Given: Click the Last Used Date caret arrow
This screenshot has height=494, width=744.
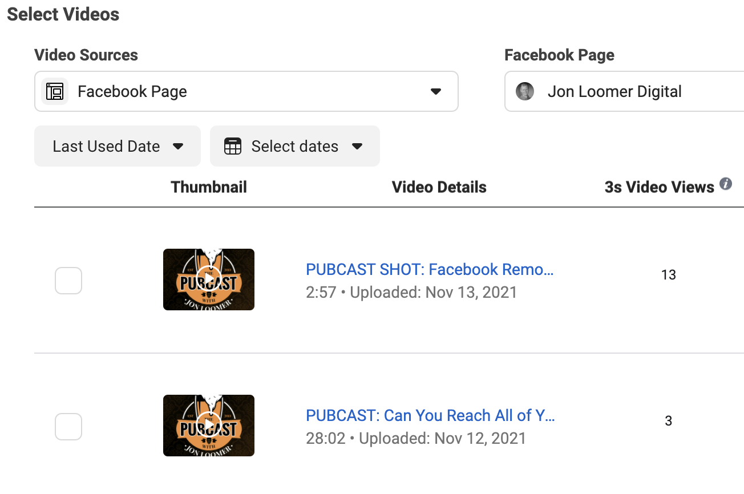Looking at the screenshot, I should coord(178,147).
